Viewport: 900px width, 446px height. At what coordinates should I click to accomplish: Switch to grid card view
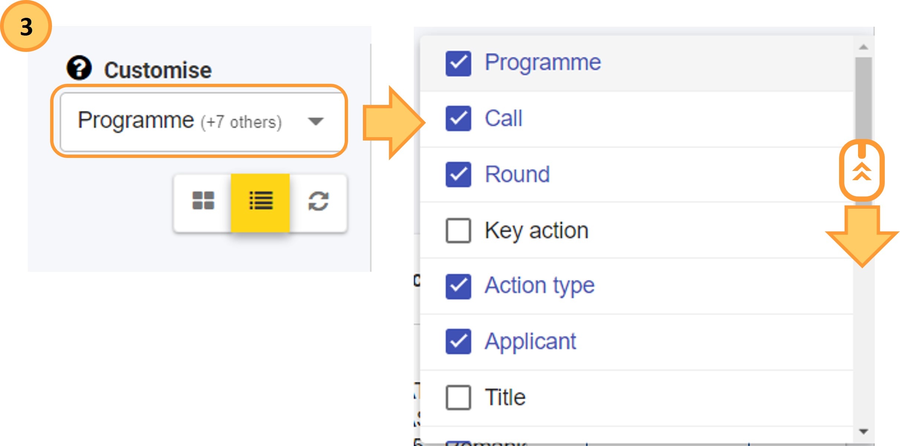click(x=203, y=201)
